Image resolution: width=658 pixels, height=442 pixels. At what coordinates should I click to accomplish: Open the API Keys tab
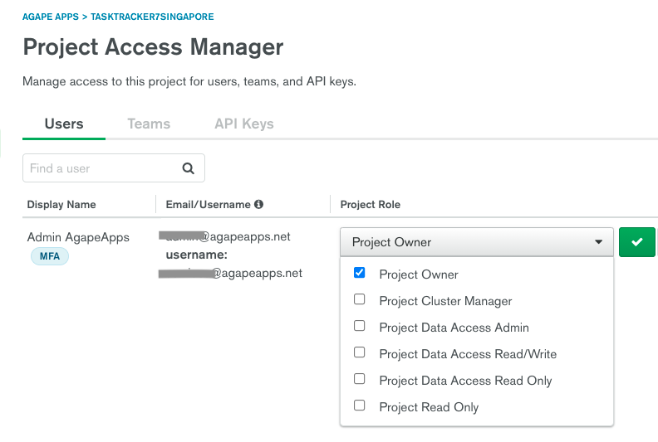pyautogui.click(x=243, y=124)
